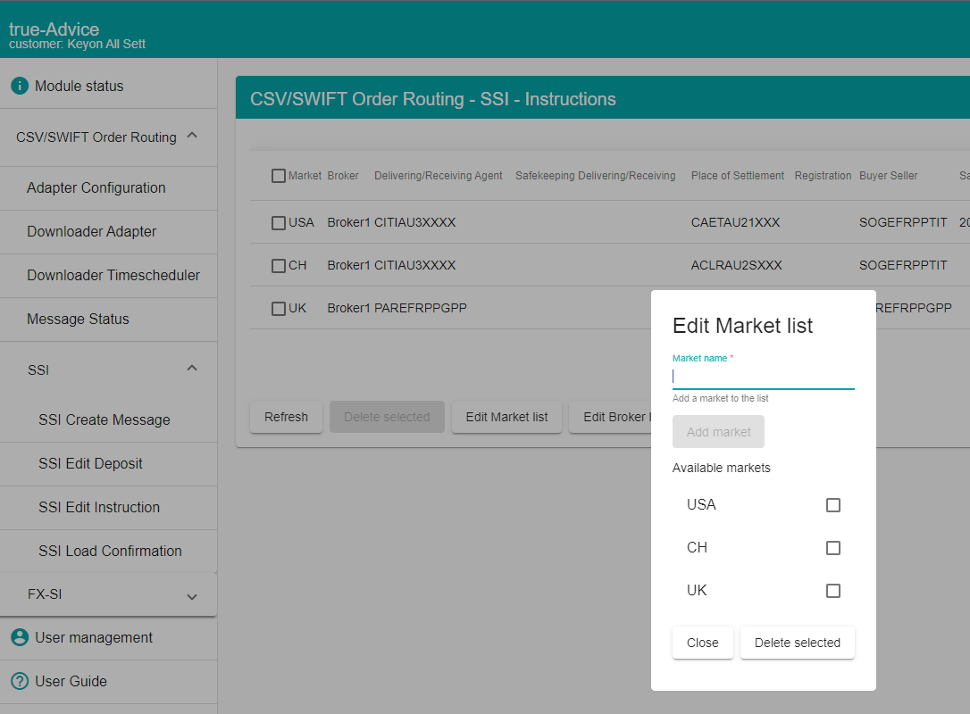This screenshot has height=714, width=970.
Task: Click the Registration column header
Action: click(823, 176)
